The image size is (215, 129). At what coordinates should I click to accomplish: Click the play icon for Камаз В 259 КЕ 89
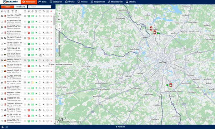(x=40, y=71)
